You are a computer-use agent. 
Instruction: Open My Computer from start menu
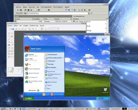[50, 67]
